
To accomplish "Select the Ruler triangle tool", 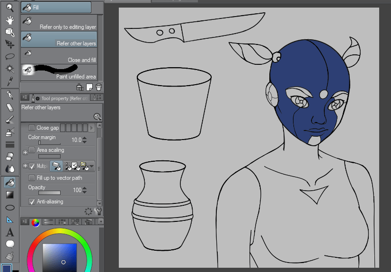I will point(10,219).
